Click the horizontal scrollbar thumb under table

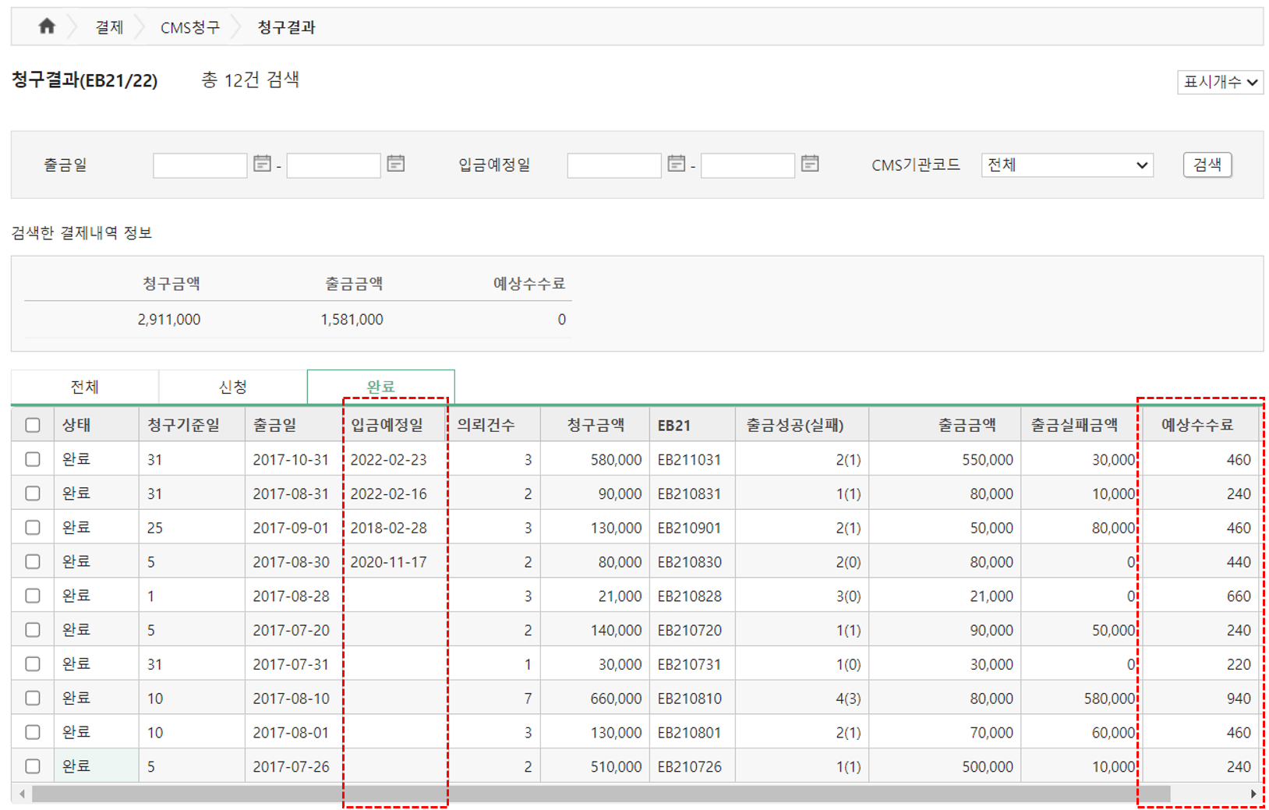[x=600, y=794]
